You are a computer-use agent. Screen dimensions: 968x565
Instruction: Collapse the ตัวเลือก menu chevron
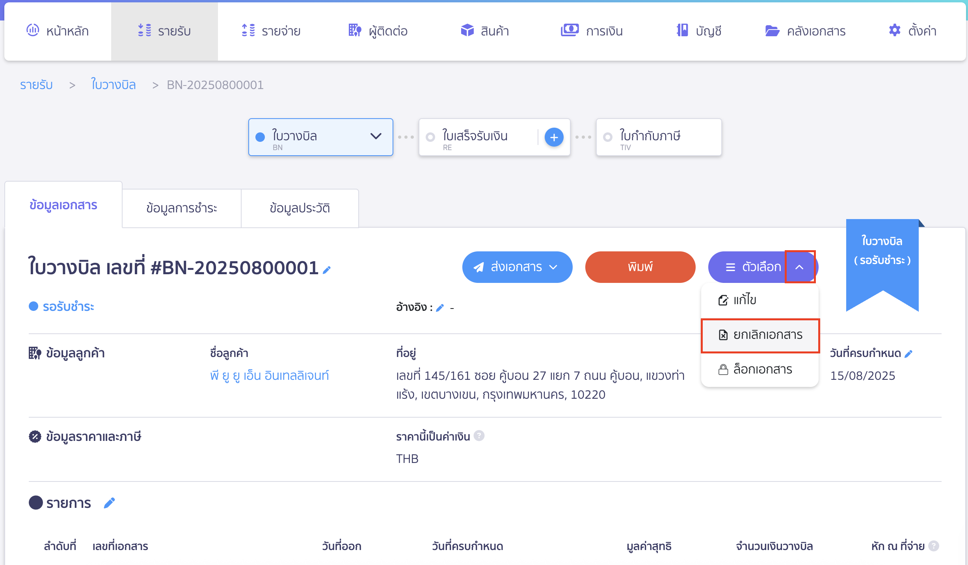(x=799, y=267)
